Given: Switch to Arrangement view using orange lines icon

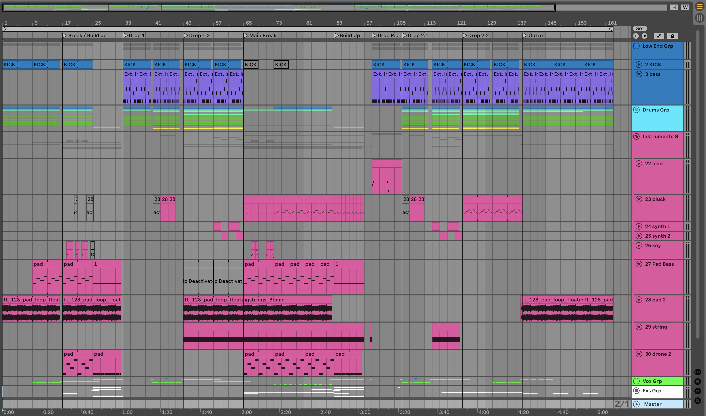Looking at the screenshot, I should (x=699, y=7).
